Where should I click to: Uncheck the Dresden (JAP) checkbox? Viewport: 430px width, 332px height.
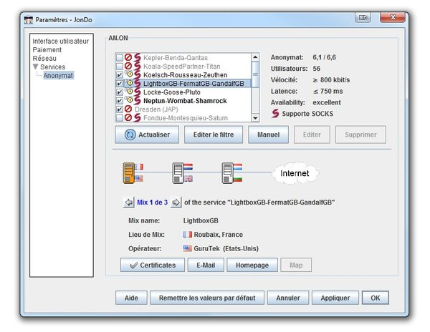pos(120,109)
